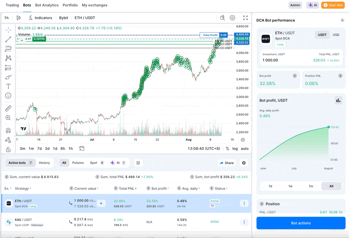The width and height of the screenshot is (349, 238).
Task: Open the 1h timeframe dropdown
Action: point(7,18)
